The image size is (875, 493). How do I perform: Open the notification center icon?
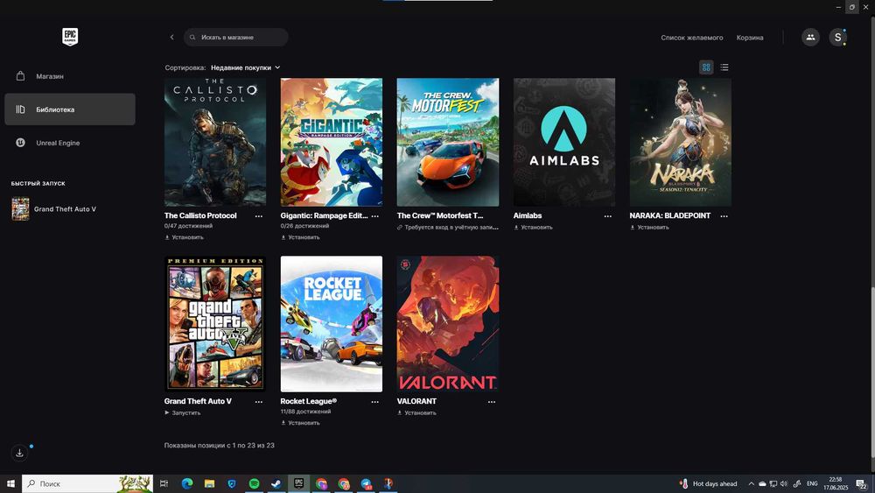pyautogui.click(x=862, y=483)
